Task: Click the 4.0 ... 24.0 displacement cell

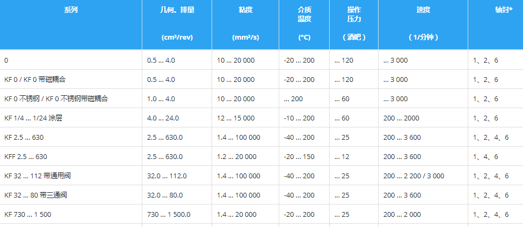Action: [x=163, y=118]
